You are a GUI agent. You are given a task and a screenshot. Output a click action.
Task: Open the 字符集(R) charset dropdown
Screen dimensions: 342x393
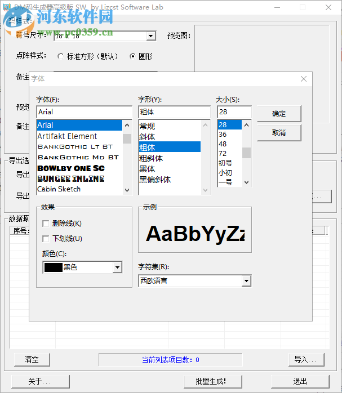[x=246, y=281]
